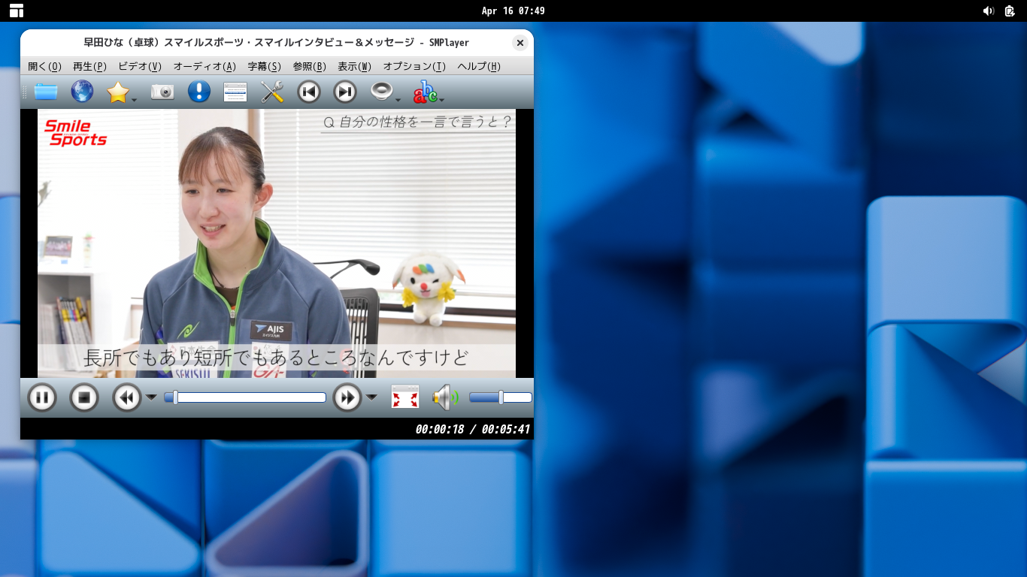Open preferences with wrench and screwdriver icon

pyautogui.click(x=271, y=92)
